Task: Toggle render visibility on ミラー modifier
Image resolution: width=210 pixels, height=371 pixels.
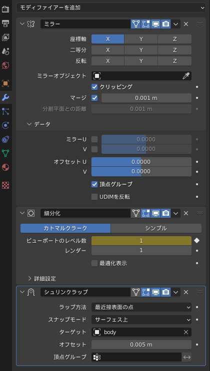Action: click(x=165, y=24)
